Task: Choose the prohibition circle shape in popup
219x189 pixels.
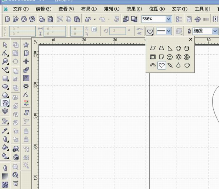Action: coord(187,57)
